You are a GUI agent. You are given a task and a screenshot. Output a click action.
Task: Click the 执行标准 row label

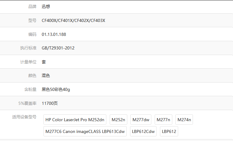[x=28, y=48]
